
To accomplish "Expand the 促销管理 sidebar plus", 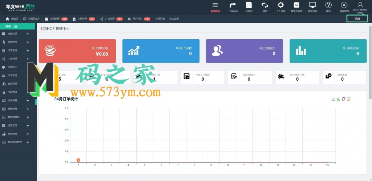I will tap(28, 42).
